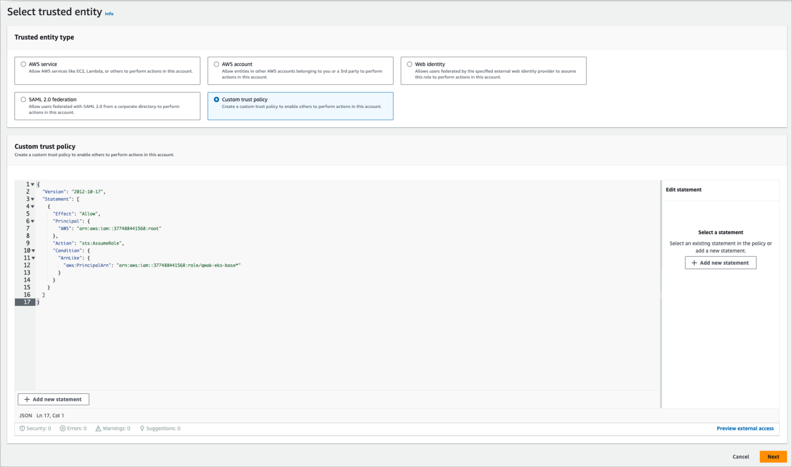
Task: Select SAML 2.0 federation radio button
Action: coord(23,99)
